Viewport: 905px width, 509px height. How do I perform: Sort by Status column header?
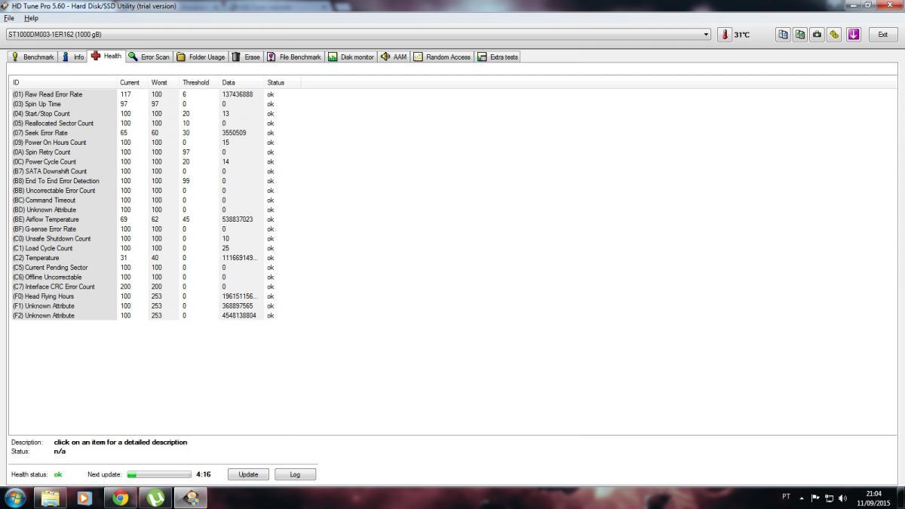coord(281,82)
